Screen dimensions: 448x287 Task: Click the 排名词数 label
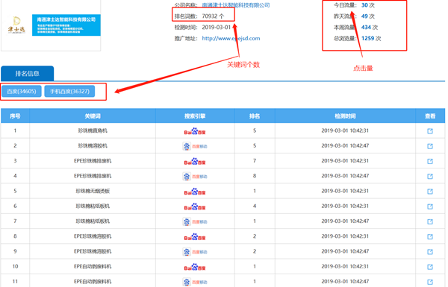point(186,16)
